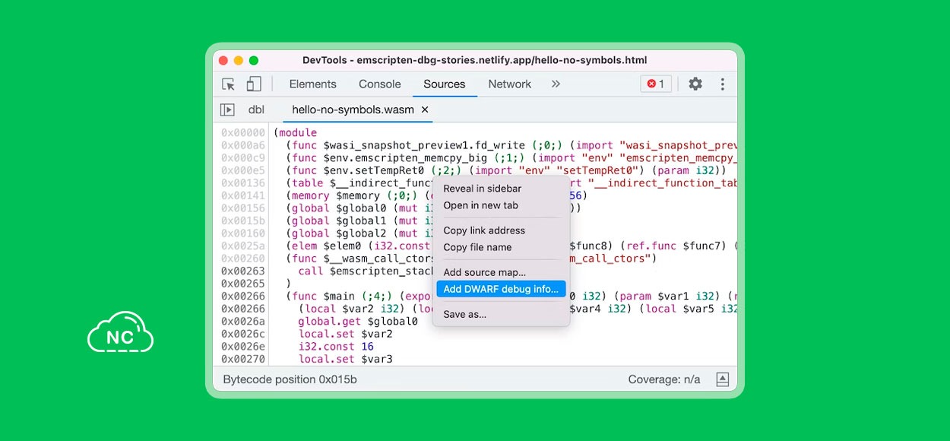Click line offset 0x000e5 in gutter
Image resolution: width=950 pixels, height=441 pixels.
243,170
